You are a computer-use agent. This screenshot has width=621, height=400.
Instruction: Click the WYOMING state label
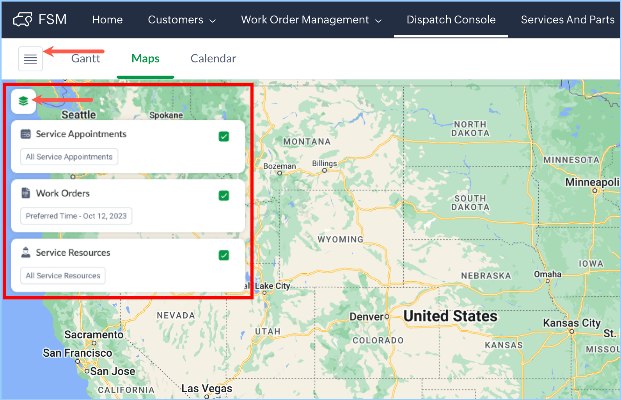341,239
